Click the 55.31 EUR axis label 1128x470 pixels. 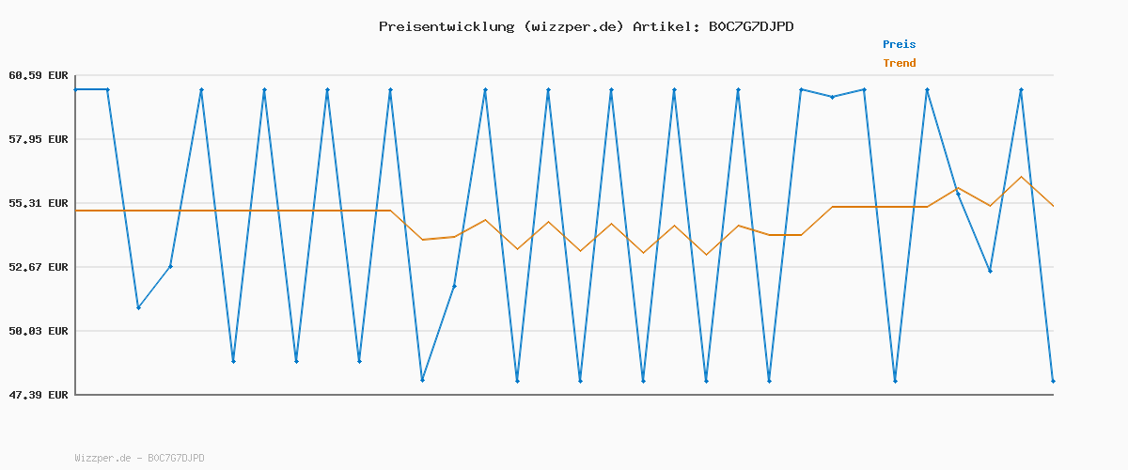[x=39, y=203]
